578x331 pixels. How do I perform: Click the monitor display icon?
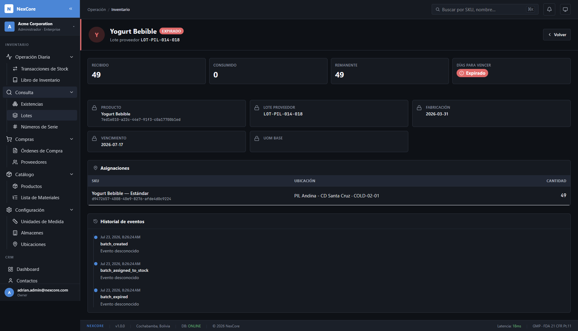pyautogui.click(x=565, y=9)
